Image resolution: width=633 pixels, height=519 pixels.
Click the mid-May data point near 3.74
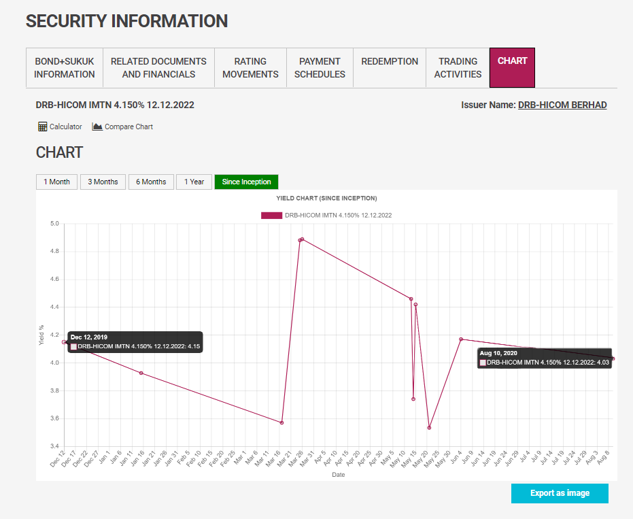[x=413, y=399]
